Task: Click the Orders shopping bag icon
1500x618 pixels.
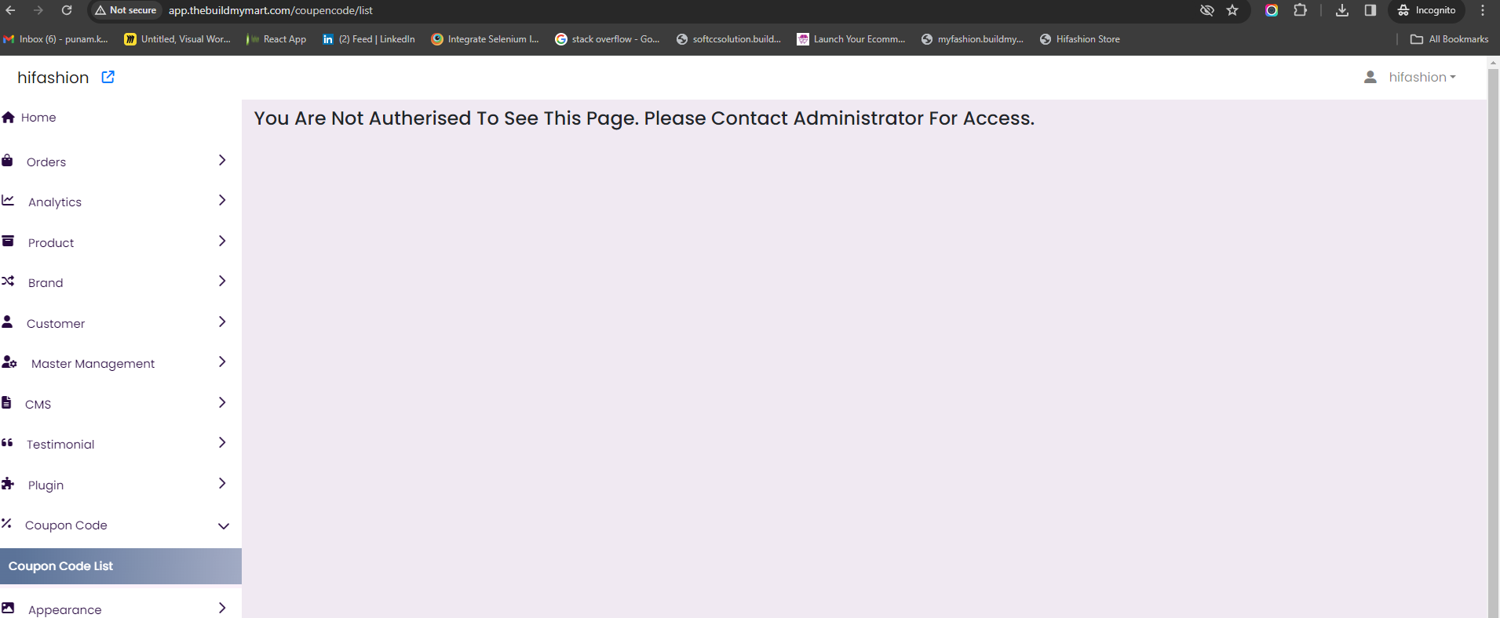Action: pos(7,160)
